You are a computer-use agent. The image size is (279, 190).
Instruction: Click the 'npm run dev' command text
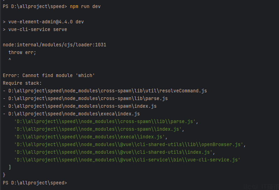coord(85,6)
